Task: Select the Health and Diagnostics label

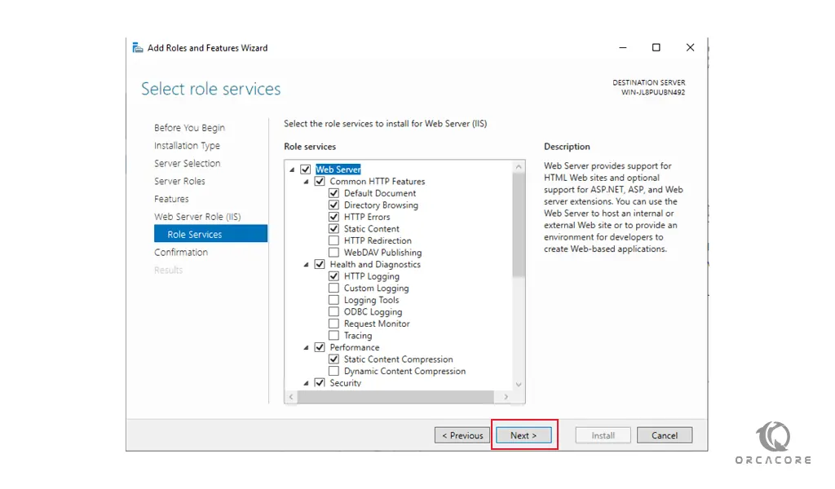Action: click(375, 264)
